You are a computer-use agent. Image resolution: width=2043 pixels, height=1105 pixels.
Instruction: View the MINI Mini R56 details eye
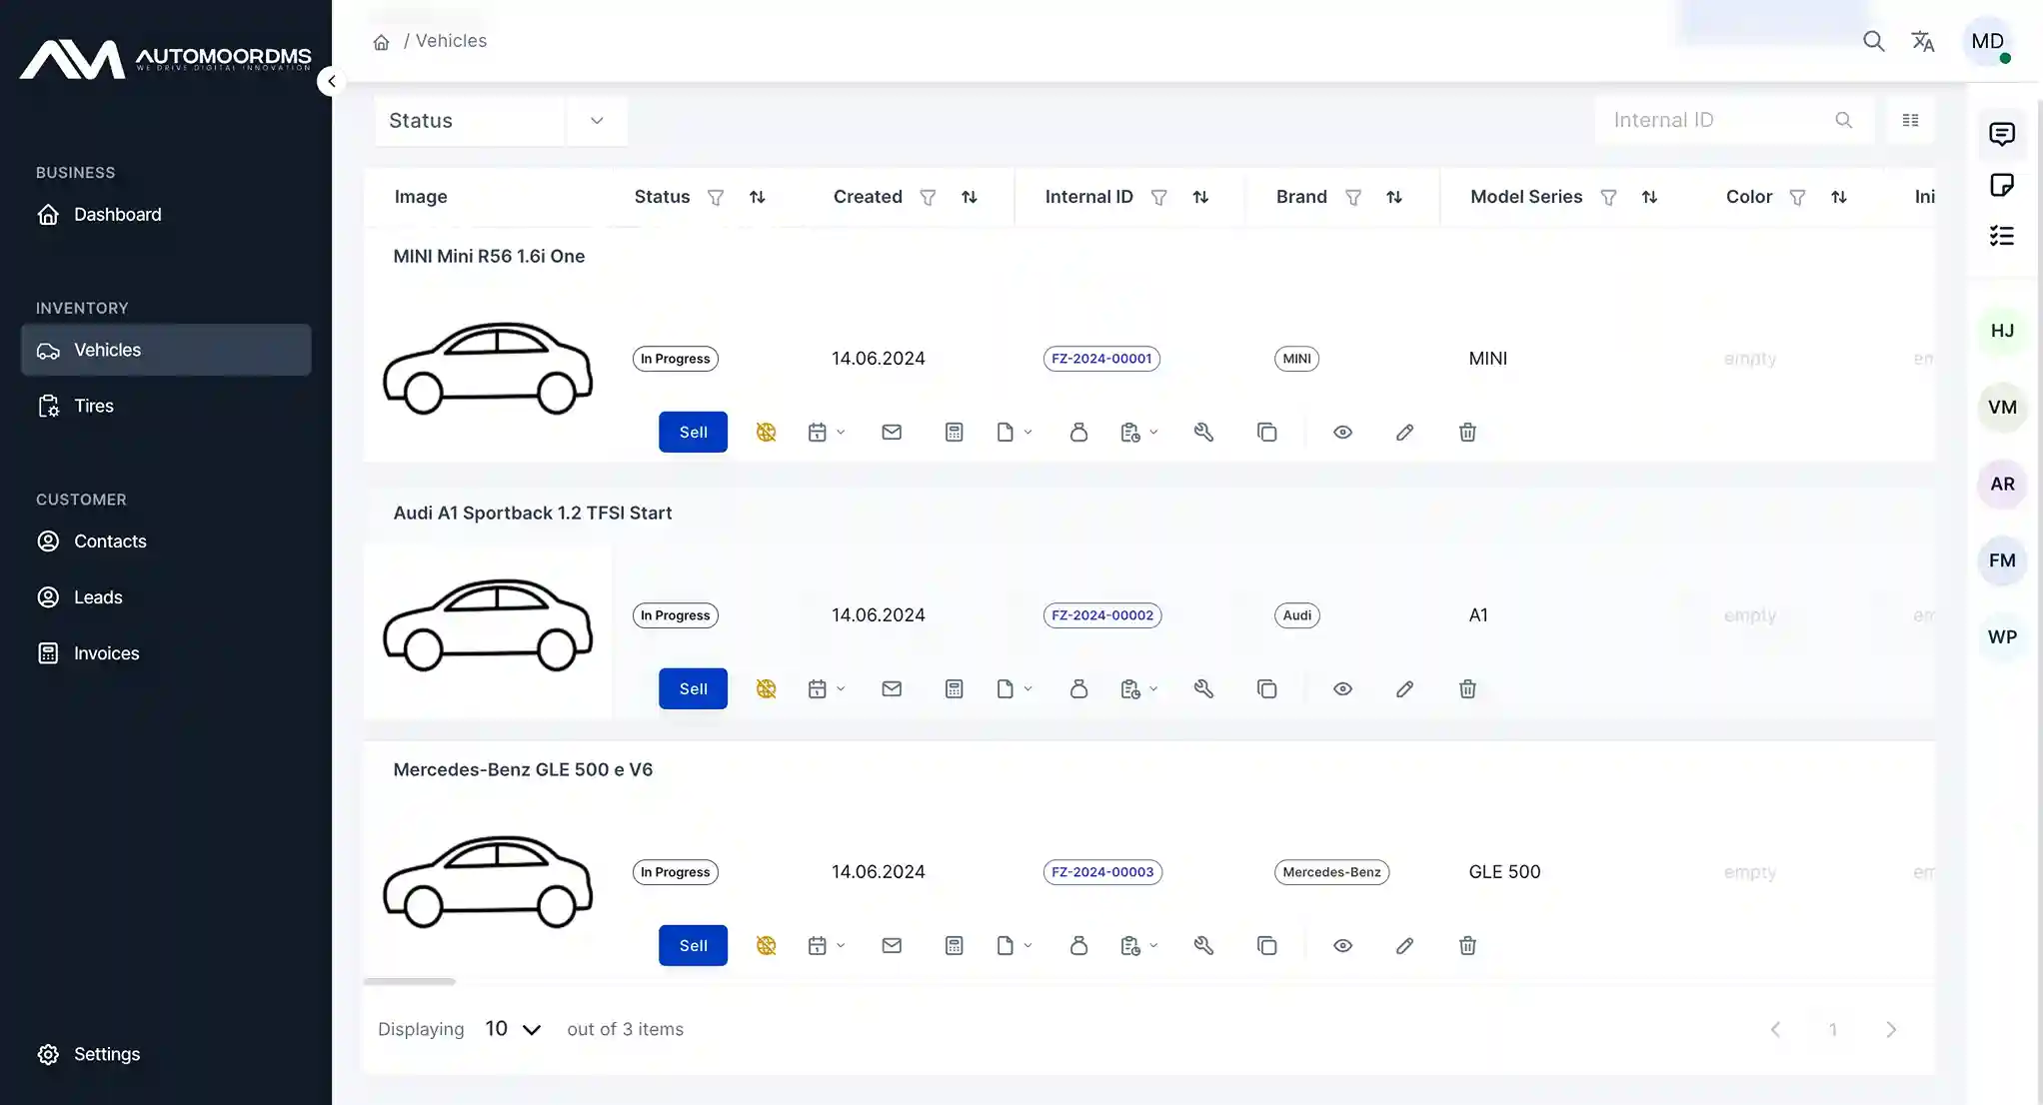tap(1342, 432)
